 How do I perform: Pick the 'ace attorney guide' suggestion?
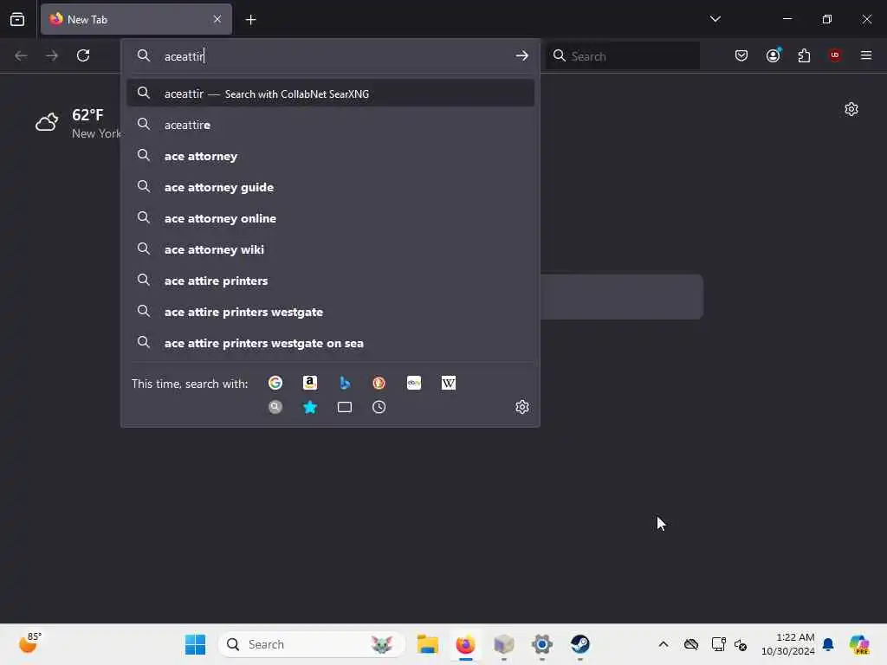coord(330,187)
